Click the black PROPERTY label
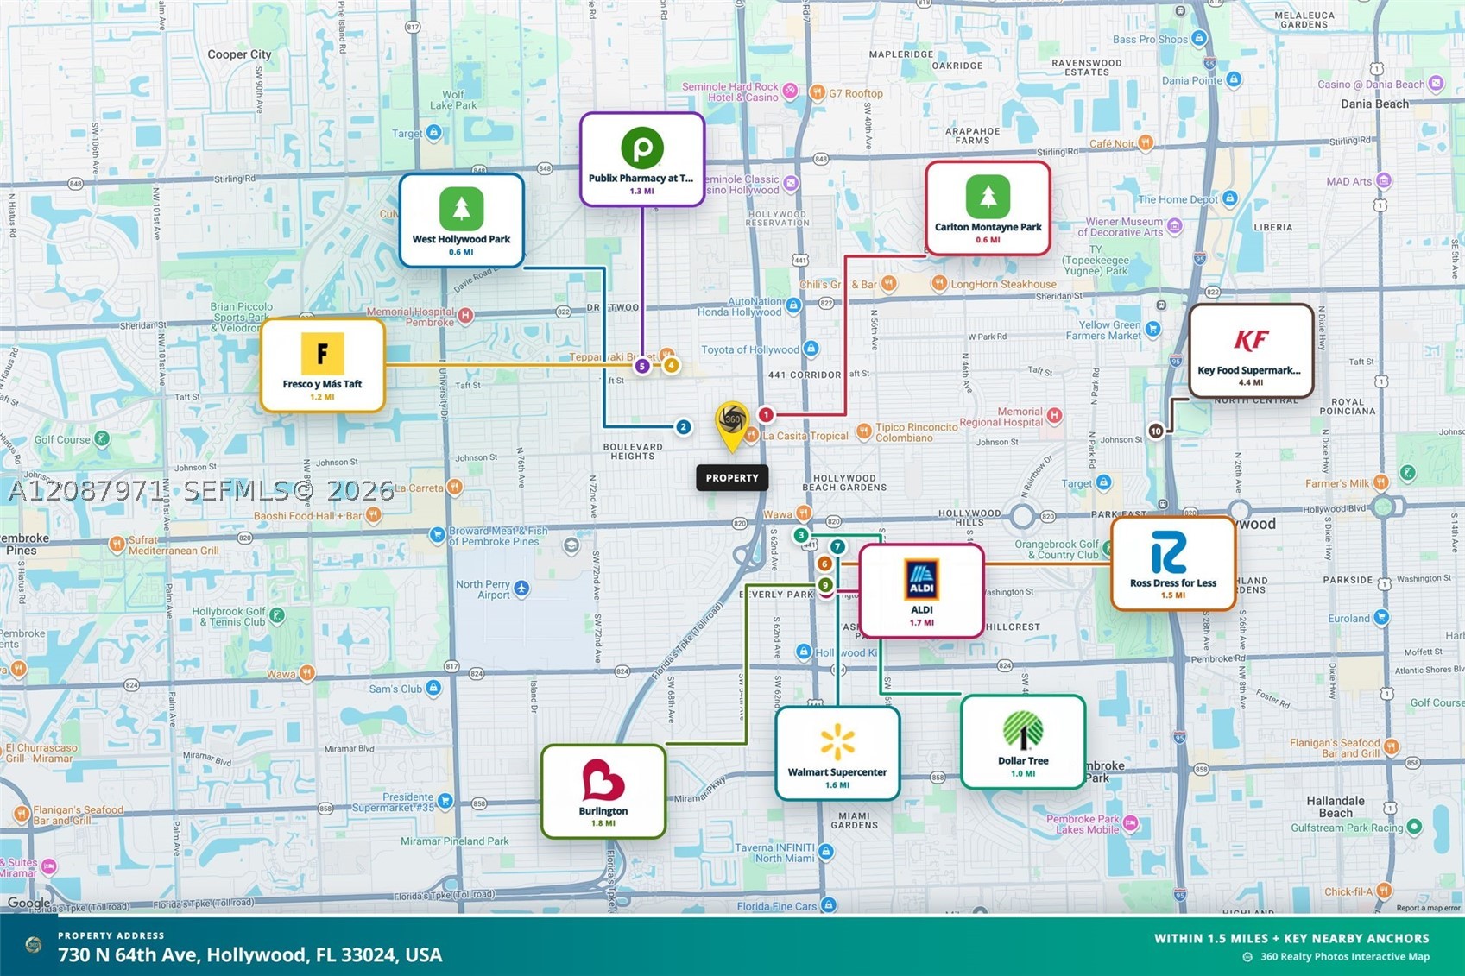This screenshot has width=1465, height=976. (732, 478)
